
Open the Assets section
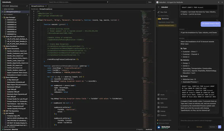click(x=161, y=95)
